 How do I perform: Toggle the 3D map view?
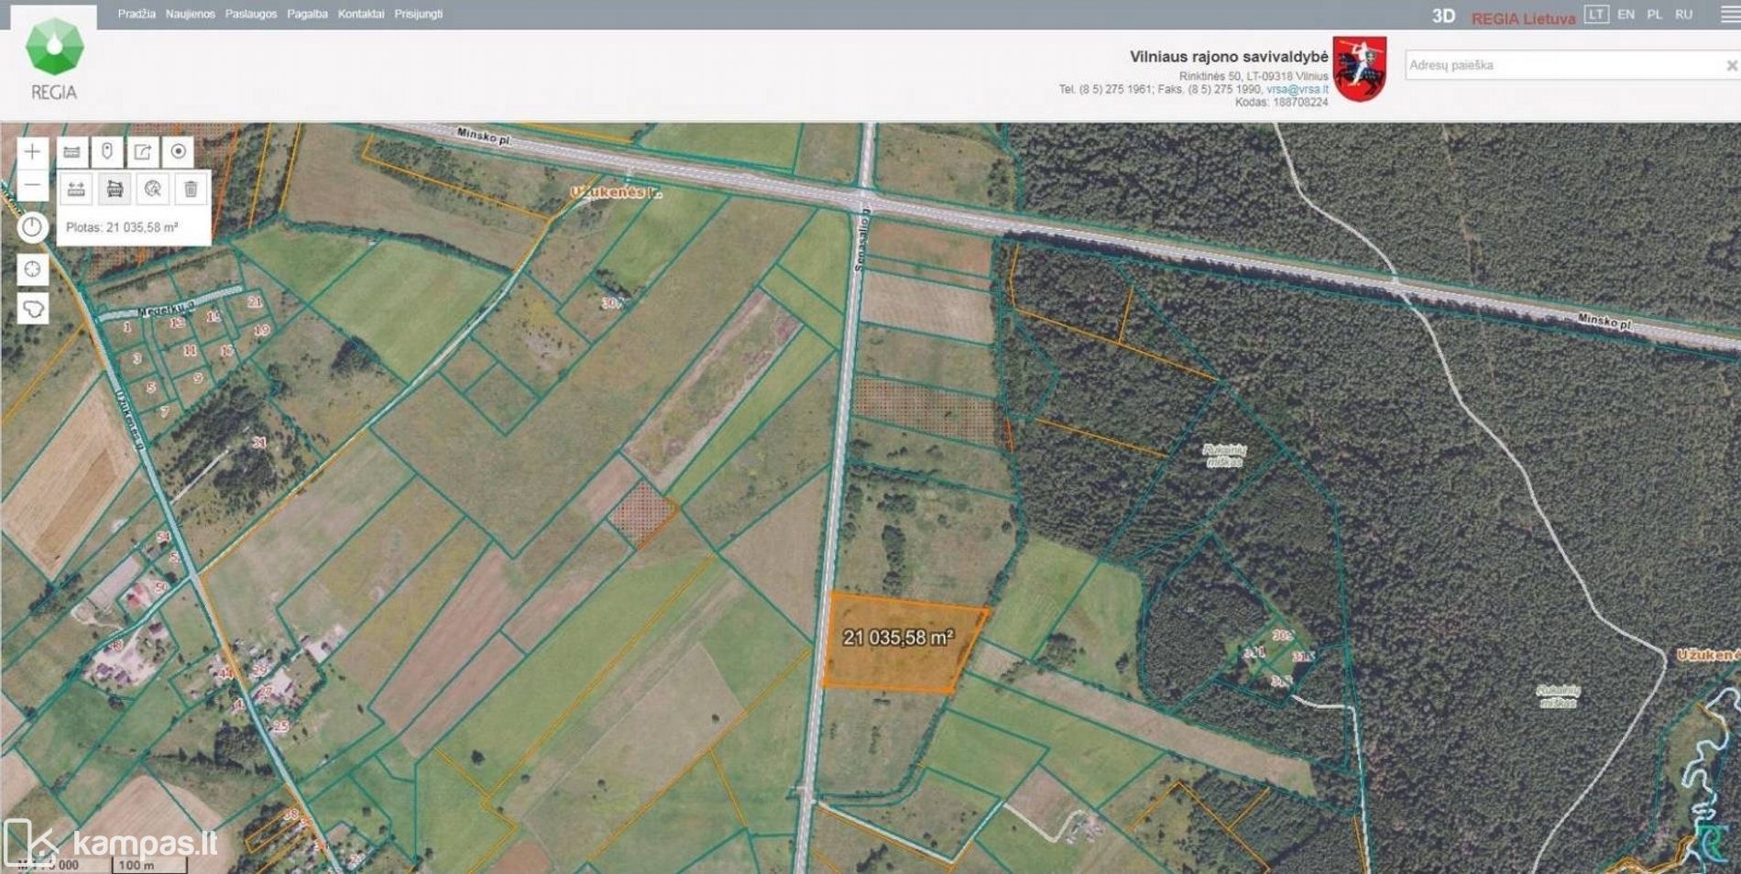1443,16
